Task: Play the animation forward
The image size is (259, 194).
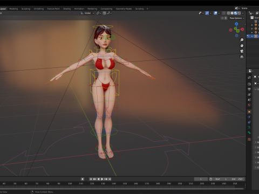Action: [x=102, y=179]
